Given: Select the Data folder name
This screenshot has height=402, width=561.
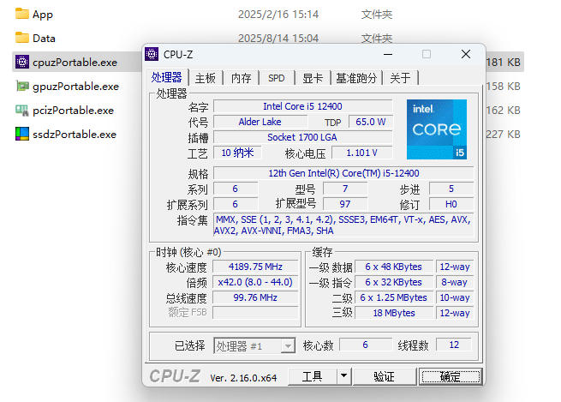Looking at the screenshot, I should (44, 39).
